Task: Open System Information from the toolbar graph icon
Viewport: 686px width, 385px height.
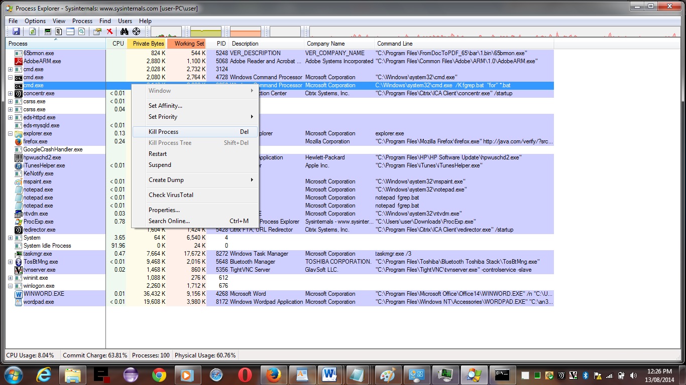Action: coord(48,32)
